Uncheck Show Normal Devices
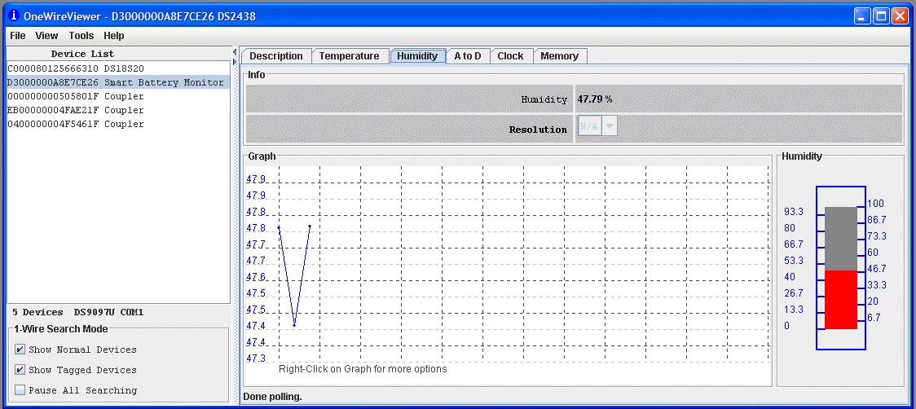916x409 pixels. click(x=20, y=350)
